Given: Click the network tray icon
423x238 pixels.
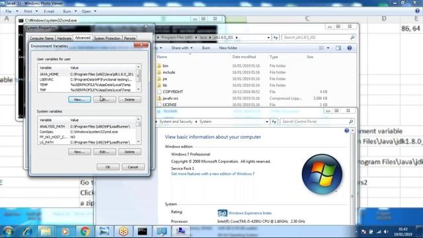Looking at the screenshot, I should pyautogui.click(x=379, y=232).
